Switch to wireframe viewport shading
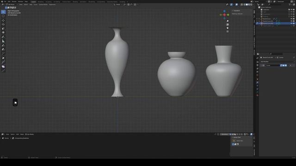 245,5
